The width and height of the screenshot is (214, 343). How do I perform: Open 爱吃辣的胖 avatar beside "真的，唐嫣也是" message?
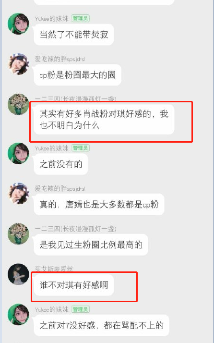(x=18, y=194)
